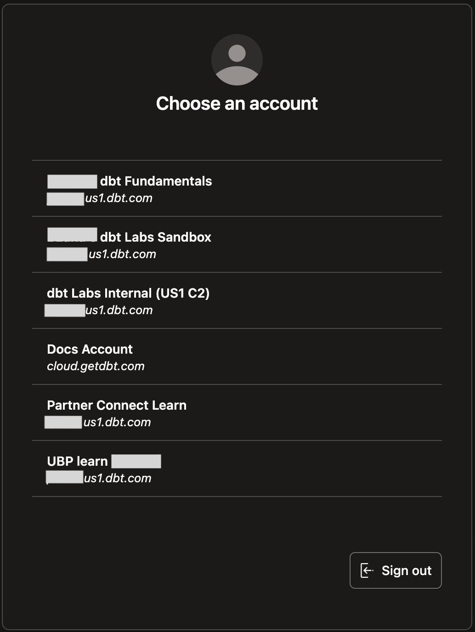The width and height of the screenshot is (475, 632).
Task: Click the Sign out button label text
Action: (x=406, y=570)
